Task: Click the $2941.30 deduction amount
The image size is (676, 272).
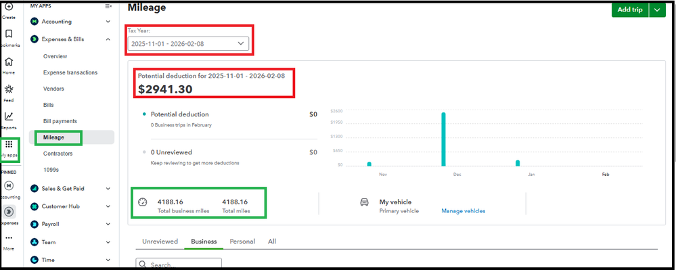Action: tap(165, 89)
